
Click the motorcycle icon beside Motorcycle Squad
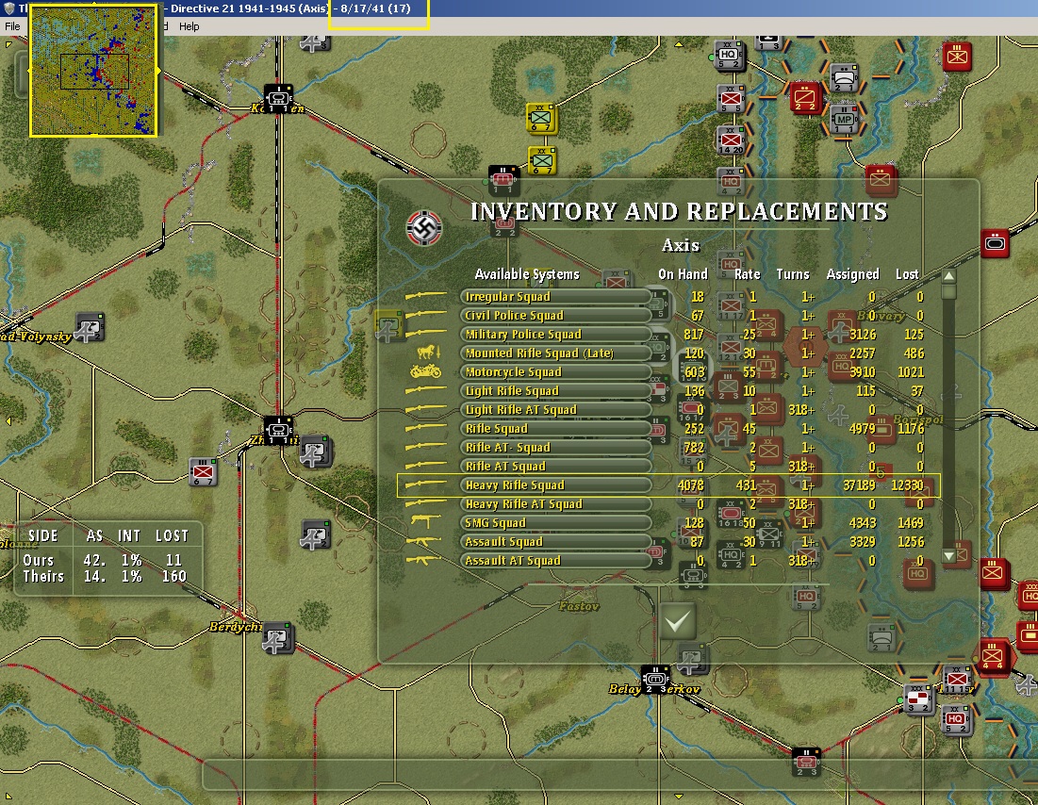tap(425, 370)
